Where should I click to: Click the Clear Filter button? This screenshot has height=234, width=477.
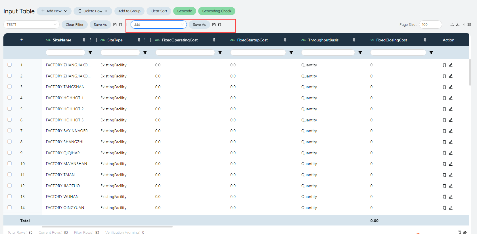tap(75, 25)
